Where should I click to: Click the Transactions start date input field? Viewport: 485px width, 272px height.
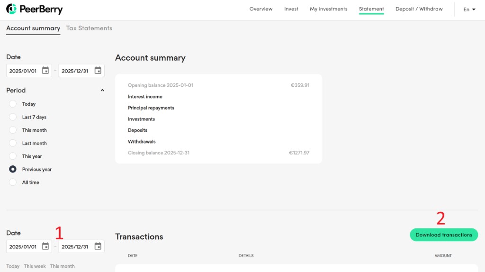tap(23, 247)
